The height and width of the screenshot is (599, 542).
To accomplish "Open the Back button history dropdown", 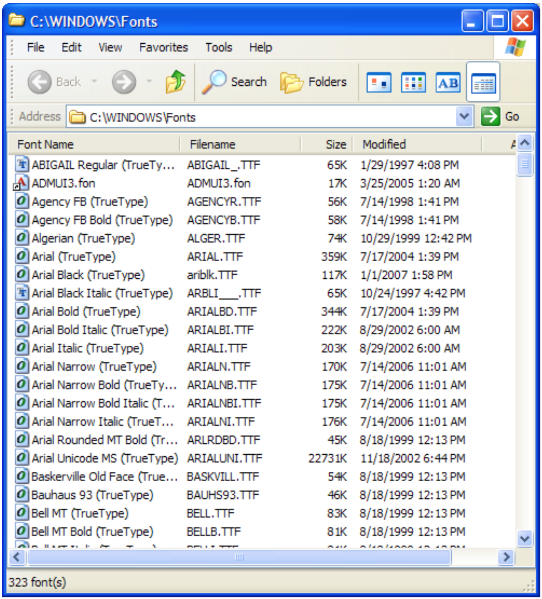I will tap(94, 82).
